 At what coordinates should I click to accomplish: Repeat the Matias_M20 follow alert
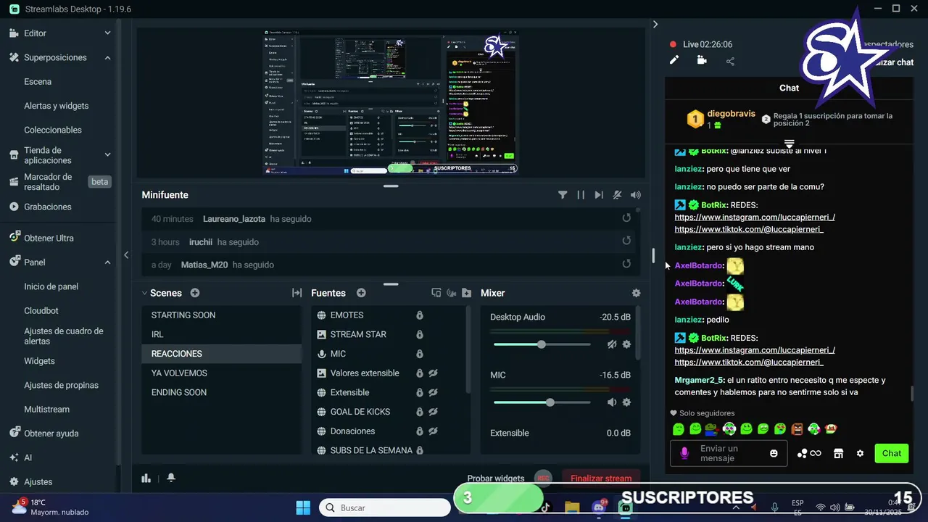coord(626,265)
